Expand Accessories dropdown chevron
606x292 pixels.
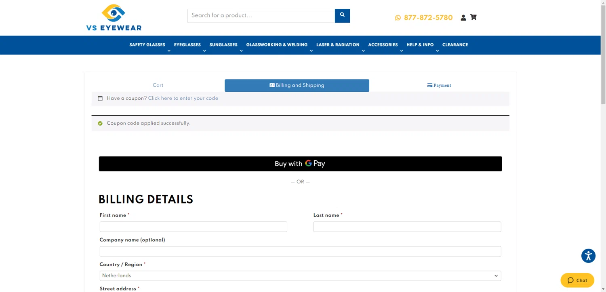point(402,51)
